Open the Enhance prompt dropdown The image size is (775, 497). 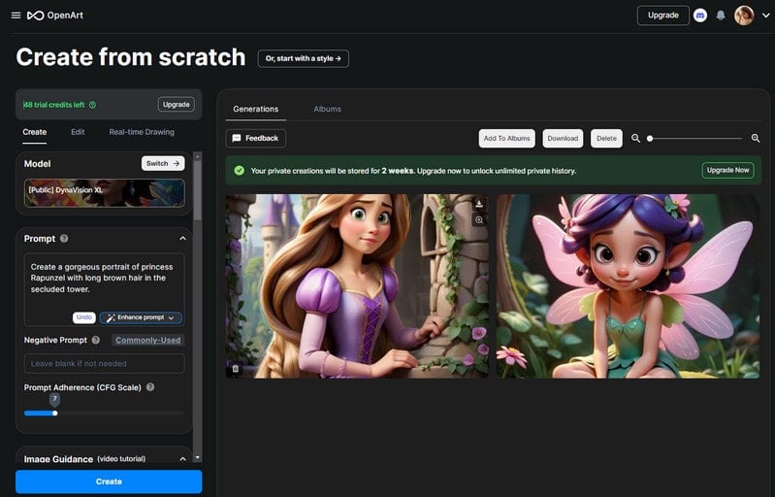coord(141,317)
